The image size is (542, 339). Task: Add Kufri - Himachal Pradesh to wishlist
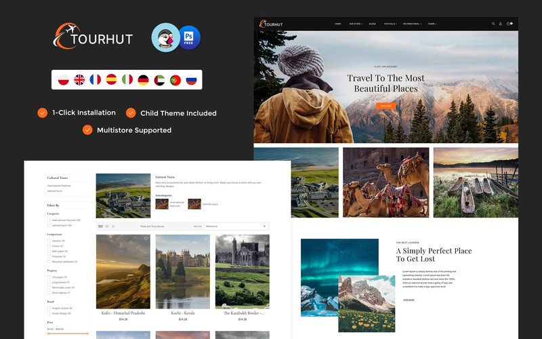pyautogui.click(x=146, y=239)
